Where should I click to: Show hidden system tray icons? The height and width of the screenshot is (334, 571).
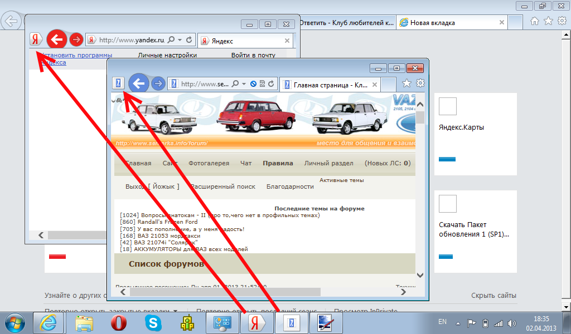[458, 322]
